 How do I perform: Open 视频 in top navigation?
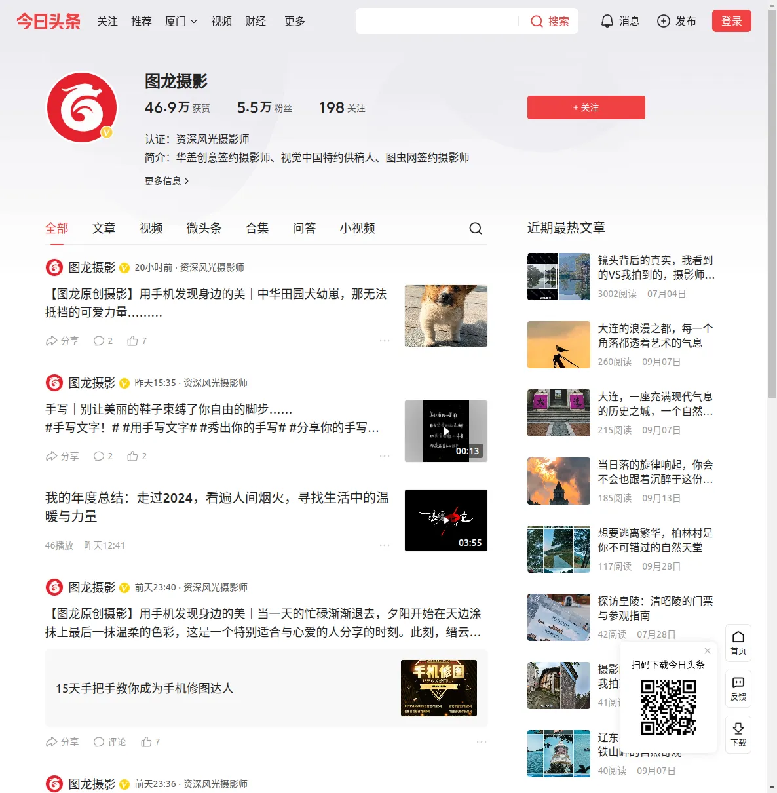[x=221, y=22]
